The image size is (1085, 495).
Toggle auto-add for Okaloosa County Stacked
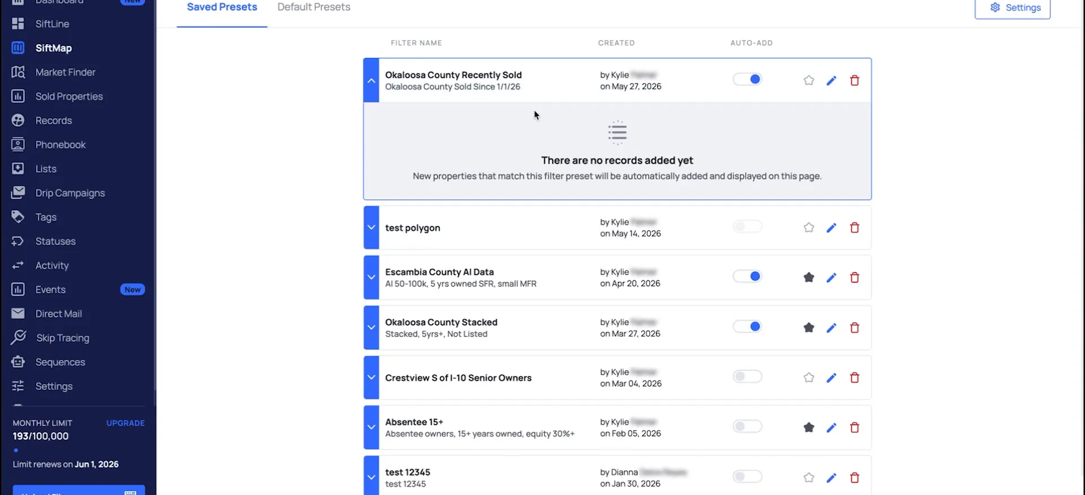(x=748, y=327)
